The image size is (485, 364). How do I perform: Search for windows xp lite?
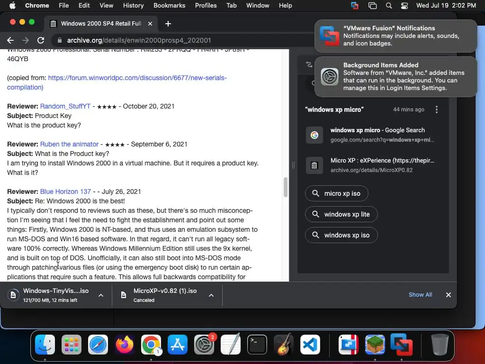click(x=341, y=214)
